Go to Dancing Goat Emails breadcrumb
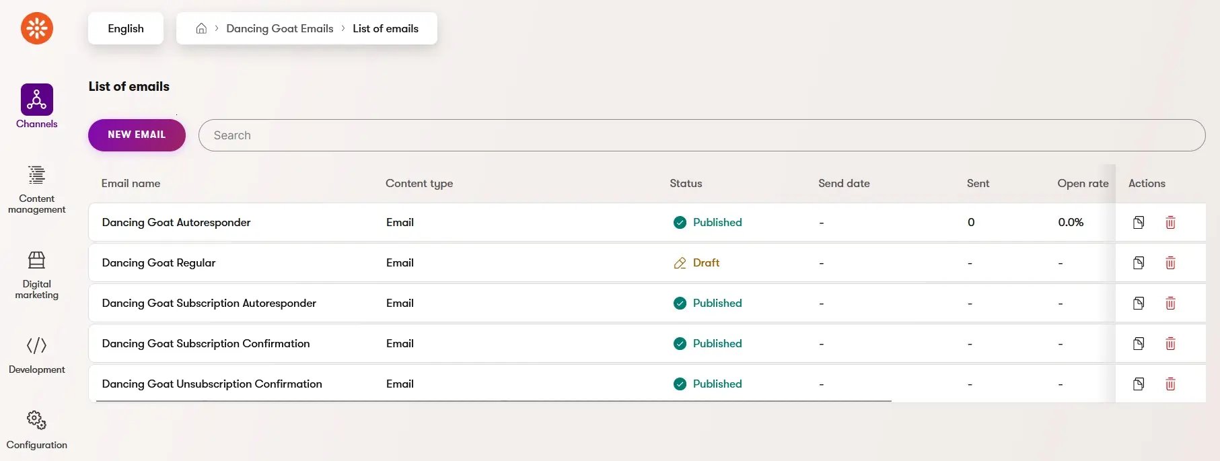The image size is (1220, 461). (280, 28)
